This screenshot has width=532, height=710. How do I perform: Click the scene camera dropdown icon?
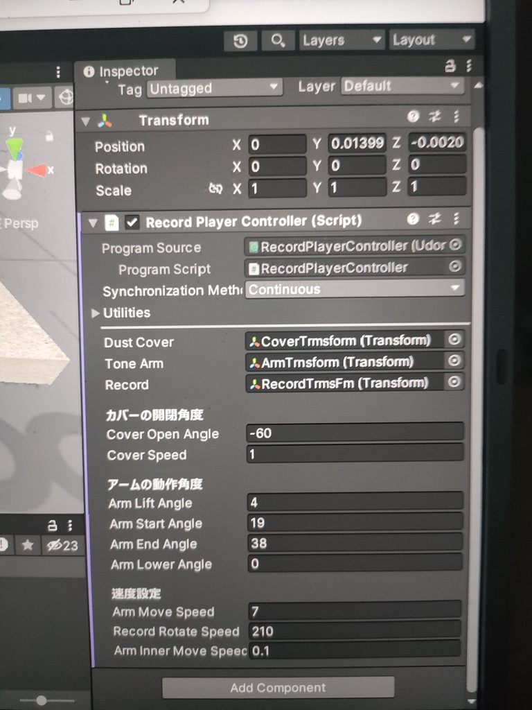click(x=32, y=98)
